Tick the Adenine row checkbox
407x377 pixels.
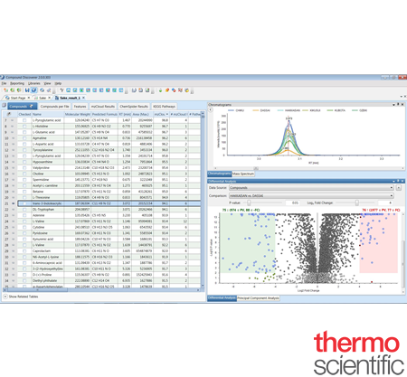click(x=24, y=215)
